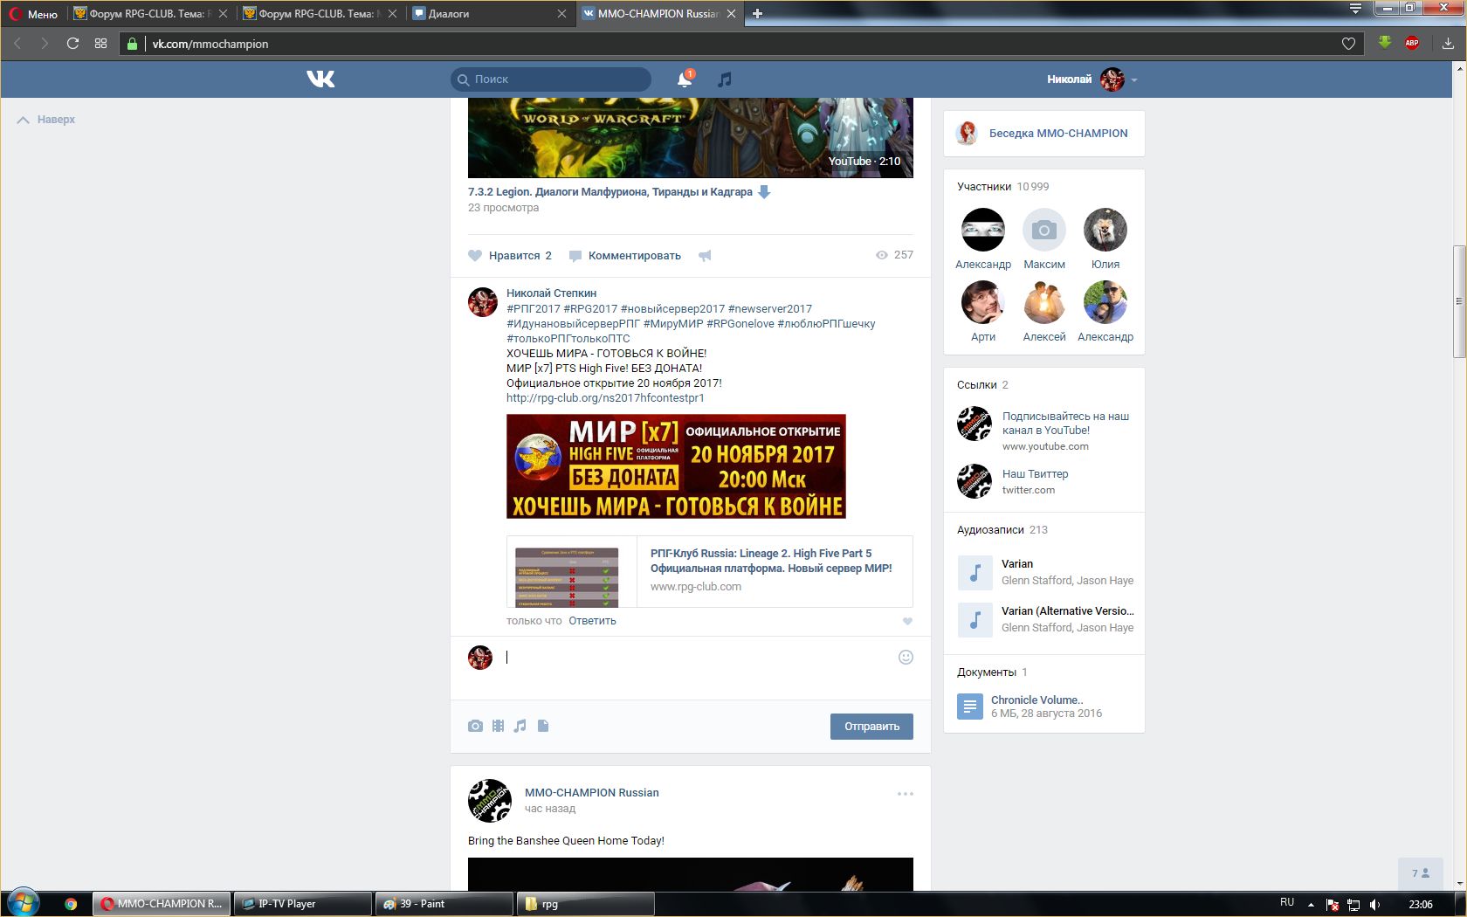Viewport: 1467px width, 917px height.
Task: Open the notifications bell
Action: click(685, 79)
